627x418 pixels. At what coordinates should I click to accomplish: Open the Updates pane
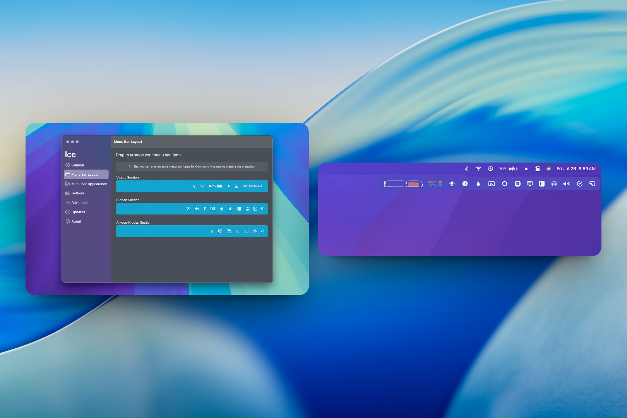78,212
